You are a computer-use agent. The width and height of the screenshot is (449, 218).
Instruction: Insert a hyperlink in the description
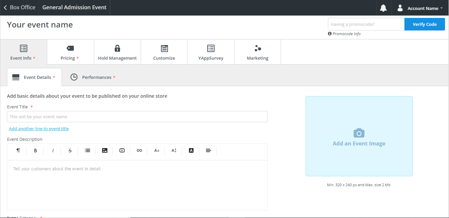(x=139, y=150)
